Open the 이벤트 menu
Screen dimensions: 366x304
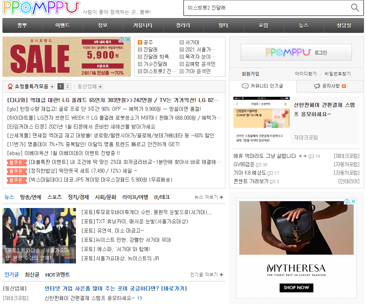point(63,25)
